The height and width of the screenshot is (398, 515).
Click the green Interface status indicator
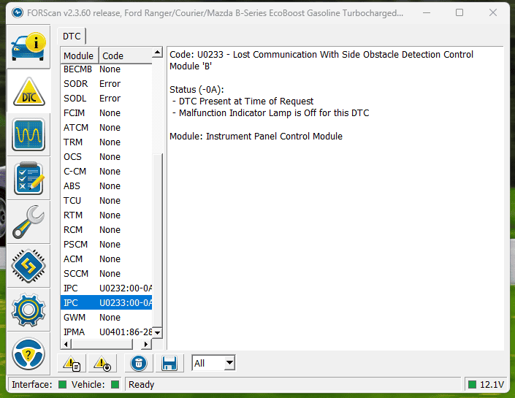point(62,384)
